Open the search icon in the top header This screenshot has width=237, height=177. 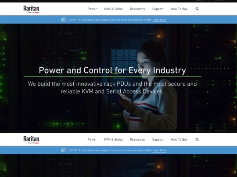197,9
